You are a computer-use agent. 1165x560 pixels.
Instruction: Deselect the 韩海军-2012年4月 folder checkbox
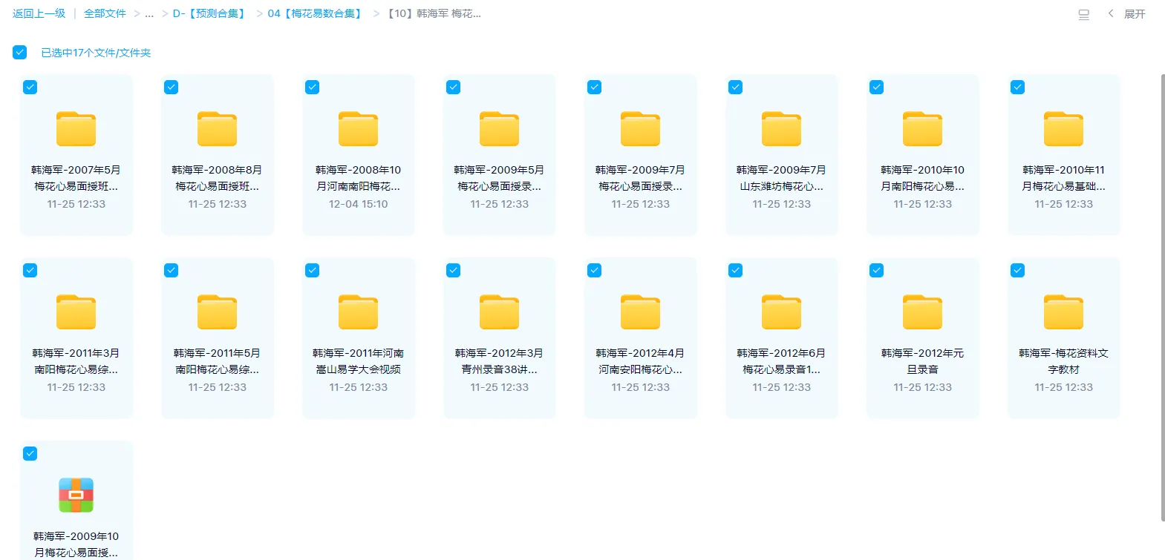(x=594, y=271)
